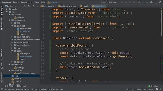This screenshot has width=163, height=91.
Task: Open the Event Log
Action: 153,86
